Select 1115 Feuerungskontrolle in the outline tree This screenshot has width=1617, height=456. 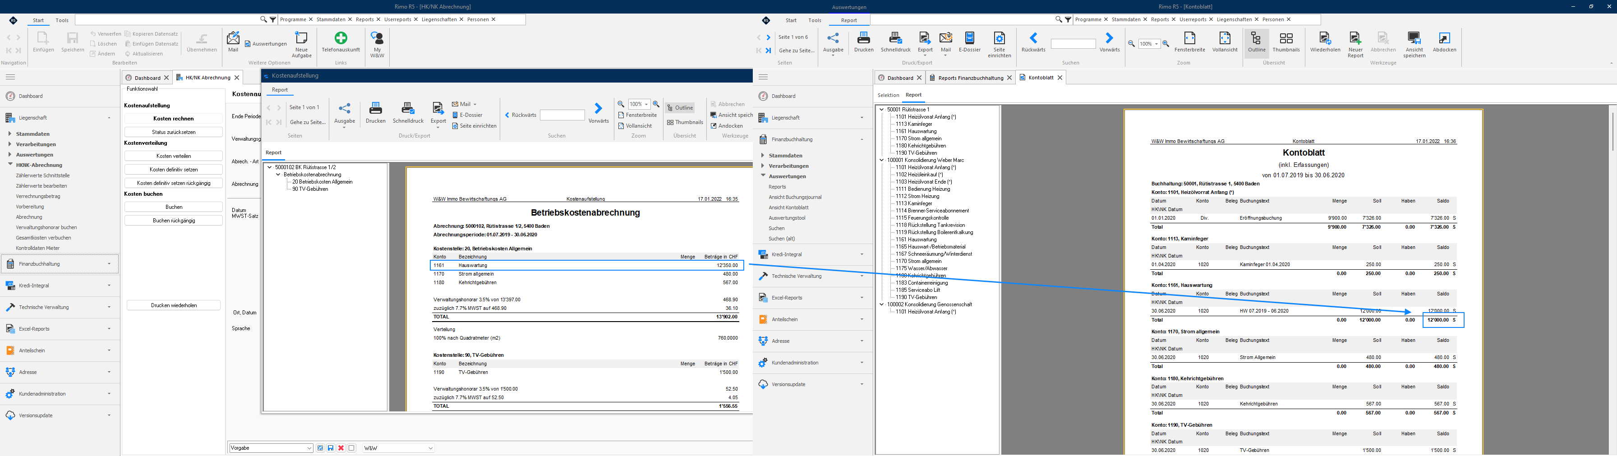(922, 218)
